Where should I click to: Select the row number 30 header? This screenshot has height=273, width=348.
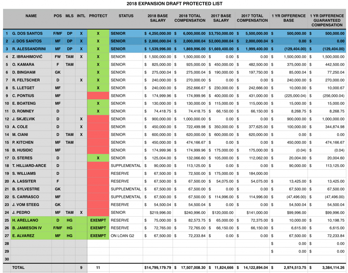[x=7, y=259]
